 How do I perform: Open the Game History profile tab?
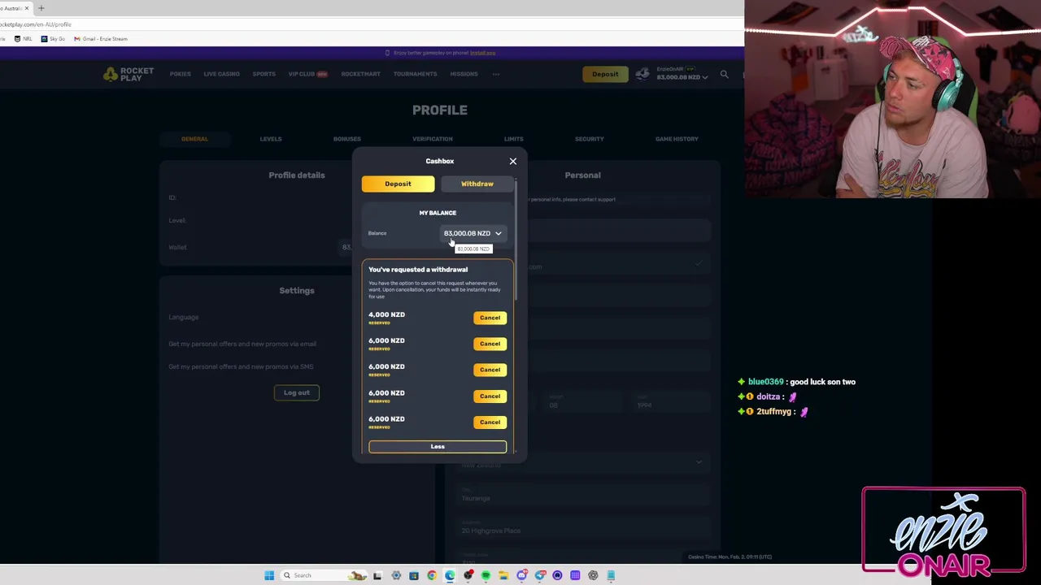click(677, 139)
